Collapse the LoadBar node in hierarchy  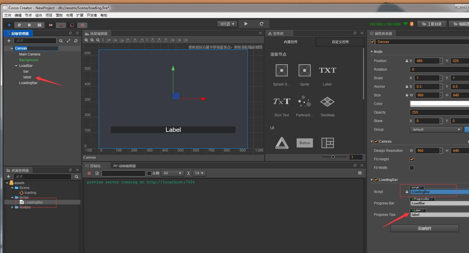pos(16,66)
